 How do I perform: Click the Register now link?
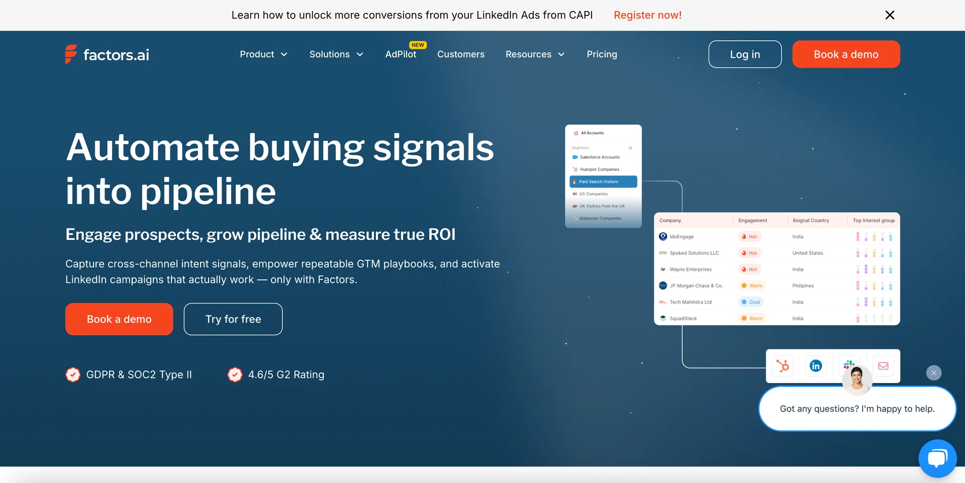[x=647, y=15]
